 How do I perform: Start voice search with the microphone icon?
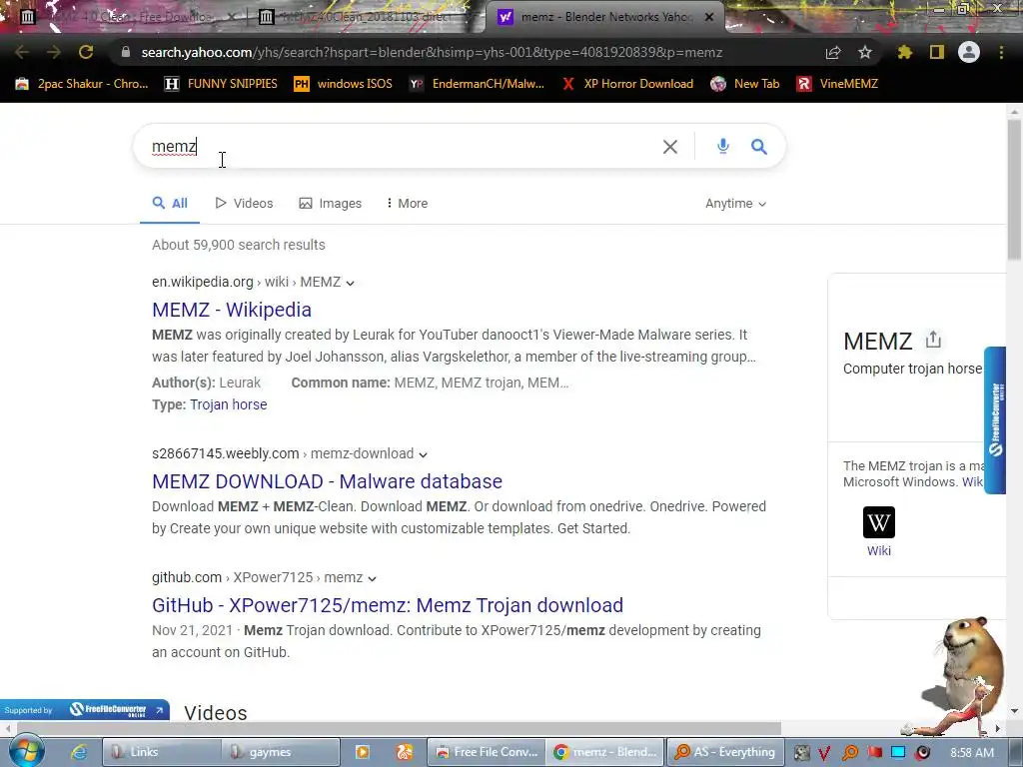pos(723,146)
